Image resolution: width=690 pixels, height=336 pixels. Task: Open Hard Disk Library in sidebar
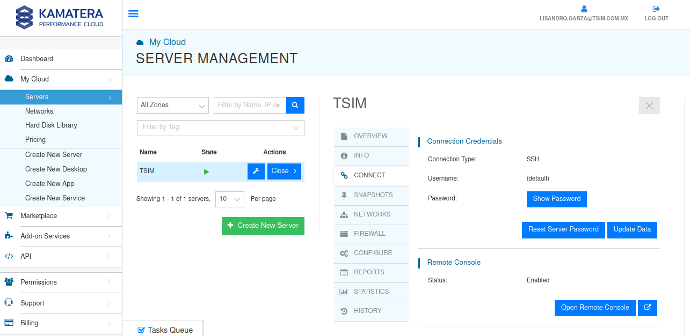coord(51,125)
